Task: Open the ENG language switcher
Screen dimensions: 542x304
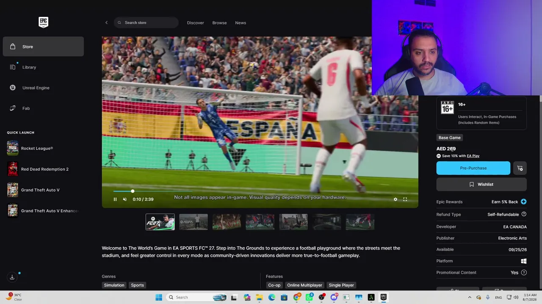Action: coord(498,297)
